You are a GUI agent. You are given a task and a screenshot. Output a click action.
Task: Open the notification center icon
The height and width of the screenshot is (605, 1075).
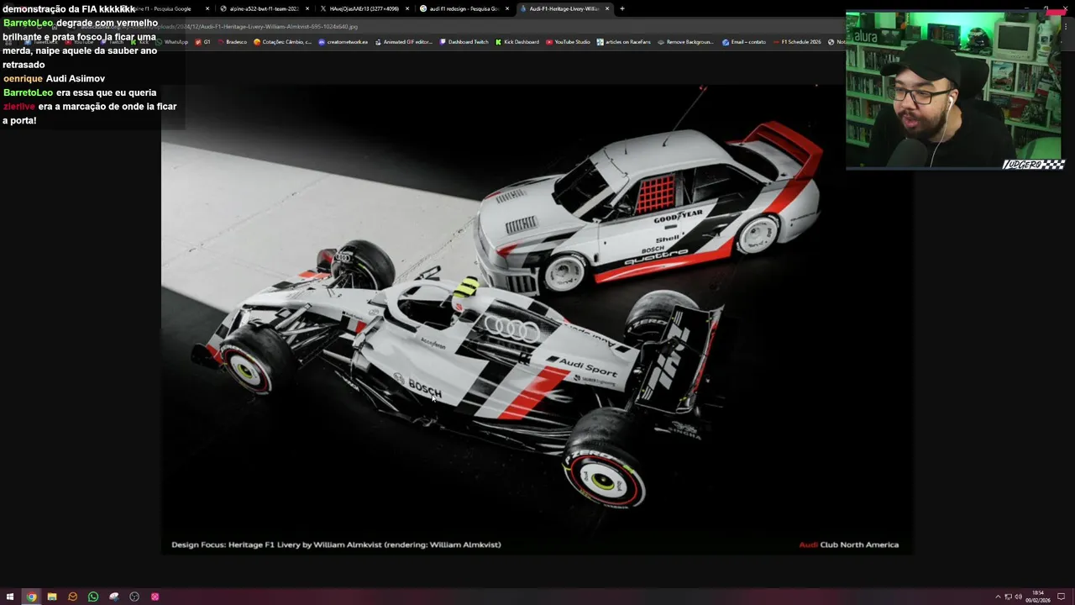1061,597
